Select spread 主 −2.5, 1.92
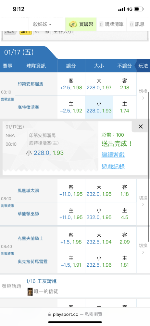This screenshot has height=326, width=150. pos(71,107)
